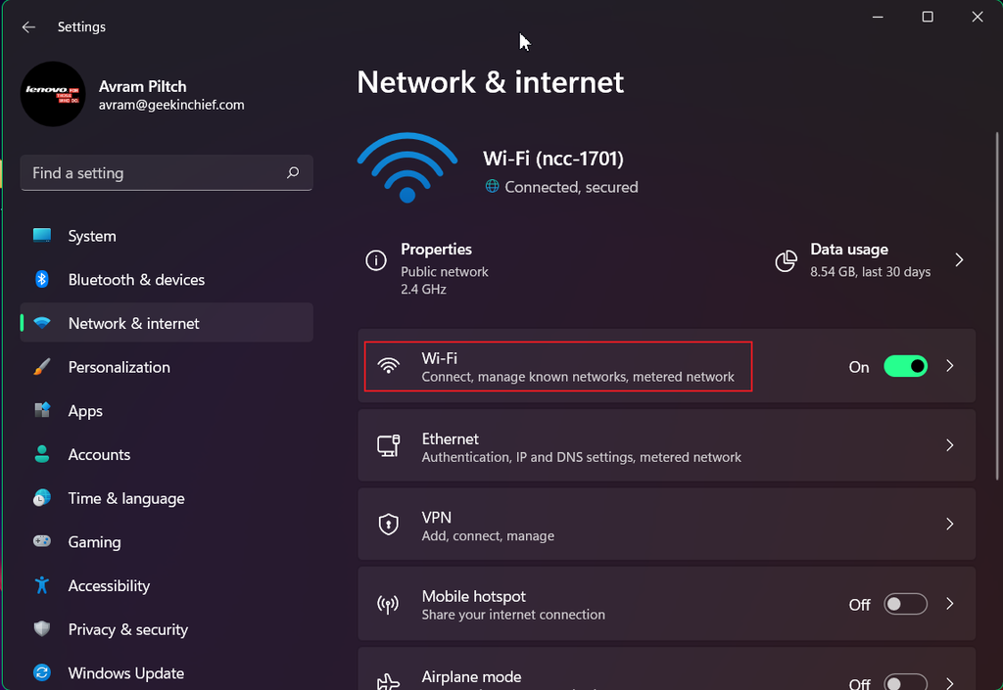1003x690 pixels.
Task: Open Bluetooth & devices via its icon
Action: (x=41, y=280)
